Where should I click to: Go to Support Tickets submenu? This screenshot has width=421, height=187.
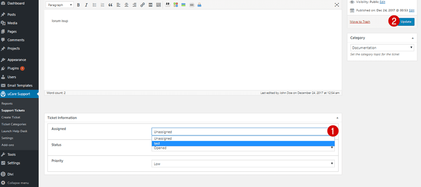(13, 110)
